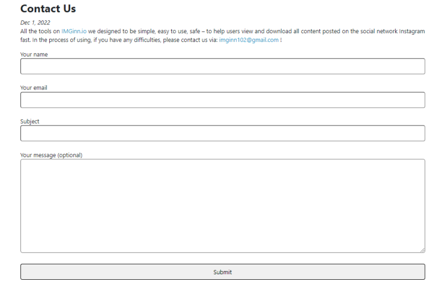442x282 pixels.
Task: Click the "Your message (optional)" label
Action: click(51, 155)
